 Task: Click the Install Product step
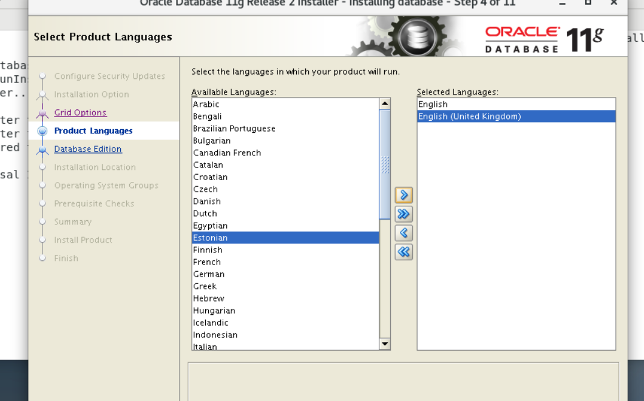(x=83, y=240)
